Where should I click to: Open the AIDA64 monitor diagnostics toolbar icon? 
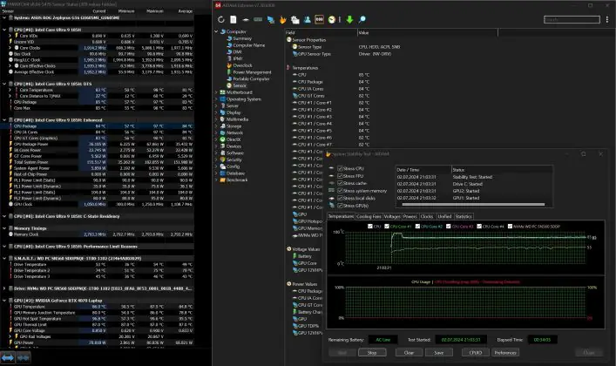point(271,19)
